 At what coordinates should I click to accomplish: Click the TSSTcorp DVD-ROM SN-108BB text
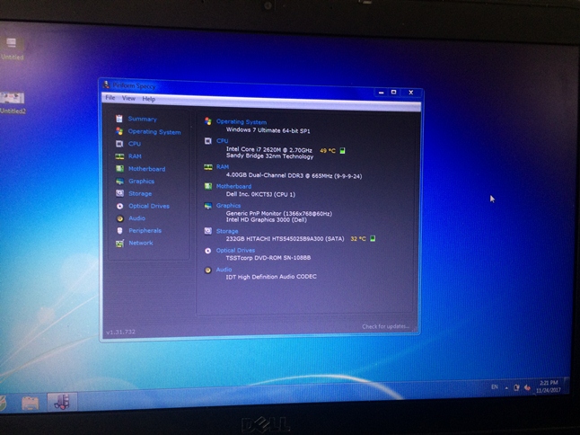[x=268, y=258]
